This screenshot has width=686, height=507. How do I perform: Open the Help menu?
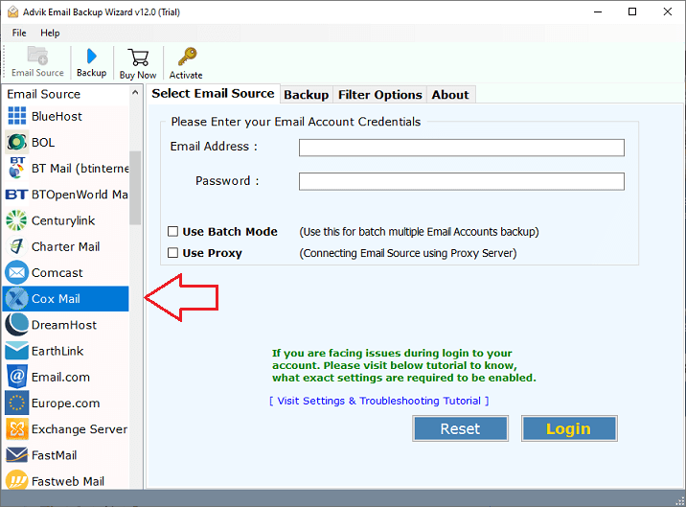click(50, 33)
